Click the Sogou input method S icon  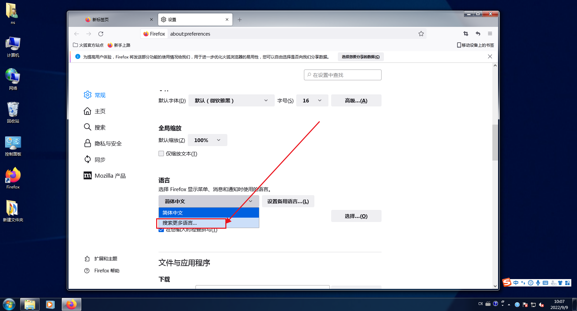tap(507, 282)
